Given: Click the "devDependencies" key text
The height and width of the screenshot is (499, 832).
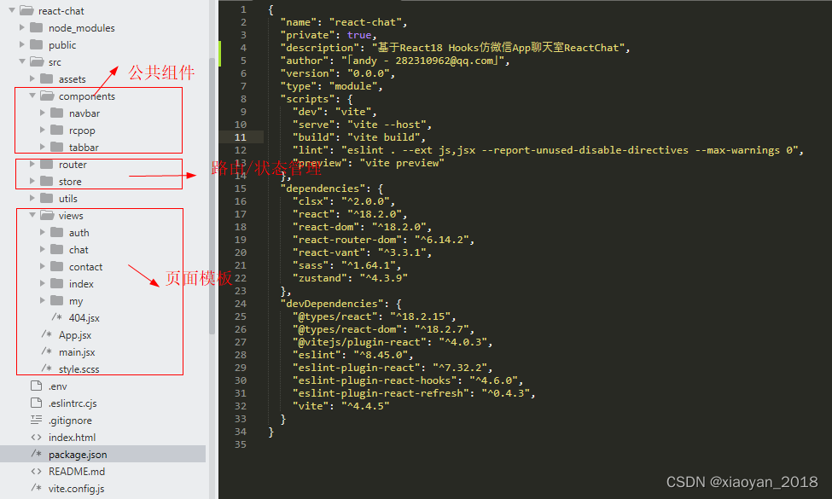Looking at the screenshot, I should tap(332, 304).
